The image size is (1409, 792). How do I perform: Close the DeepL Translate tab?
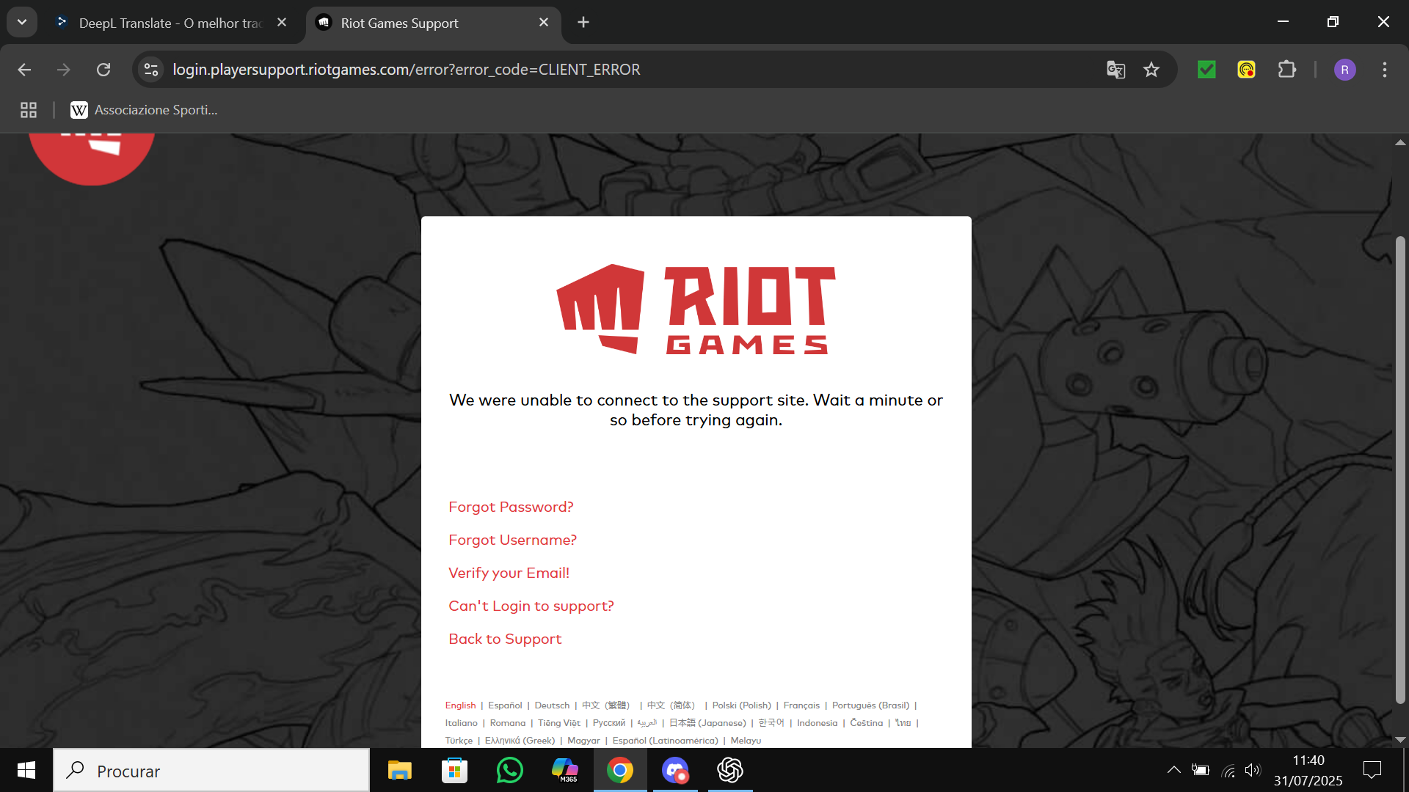pos(282,23)
